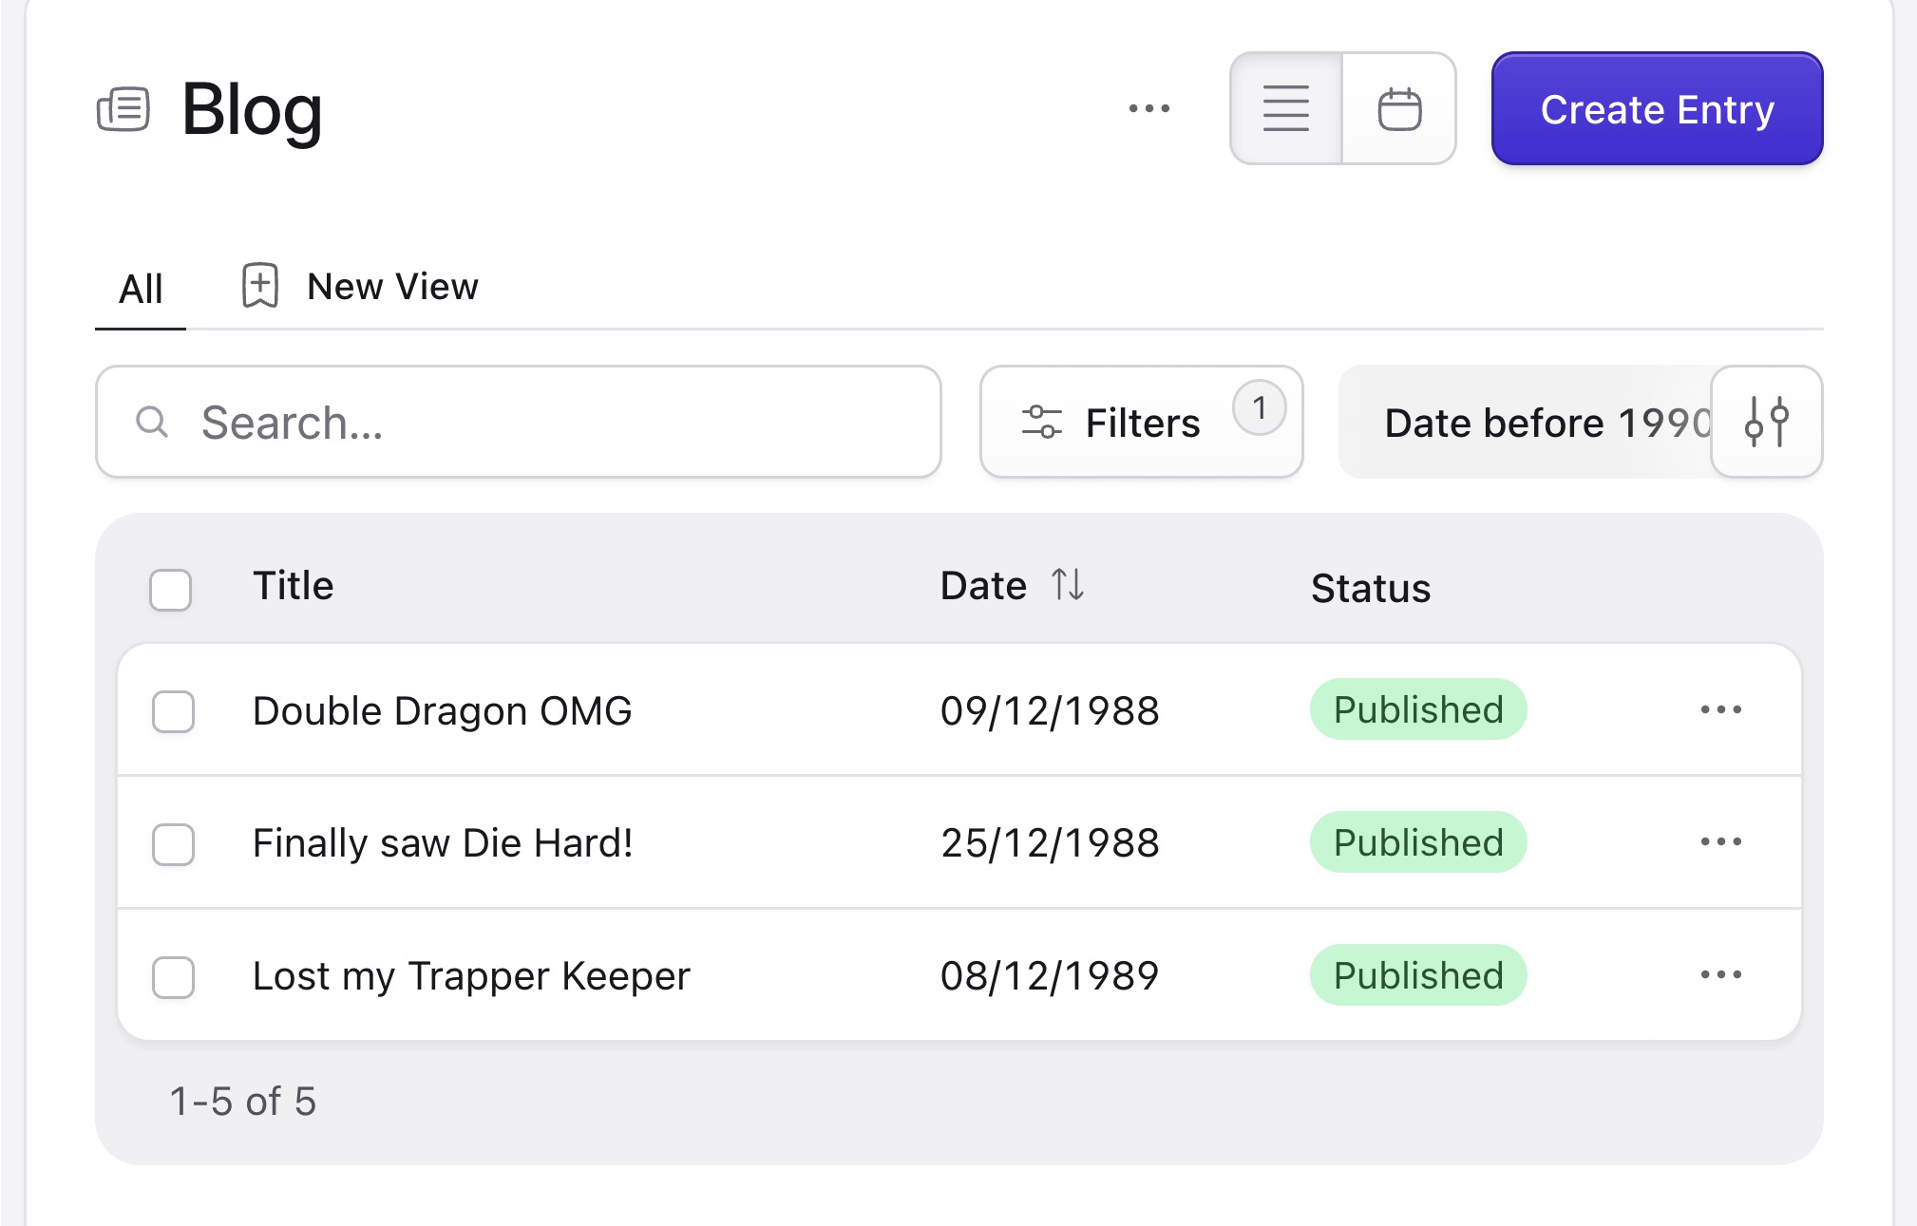Viewport: 1917px width, 1226px height.
Task: Check the Finally saw Die Hard! row
Action: click(x=173, y=844)
